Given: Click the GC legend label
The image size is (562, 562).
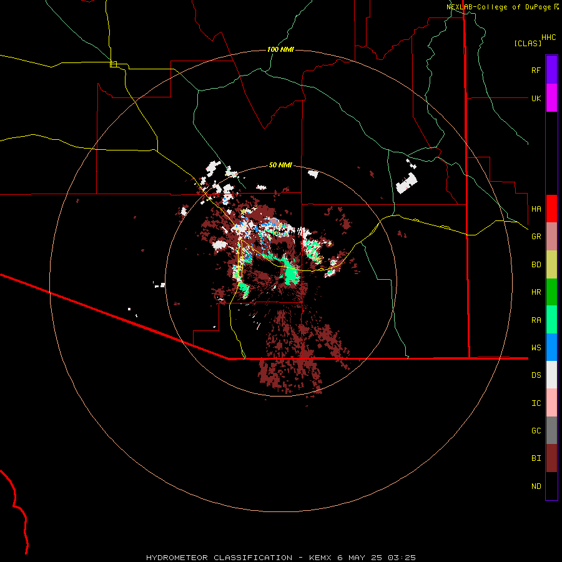Looking at the screenshot, I should coord(536,430).
